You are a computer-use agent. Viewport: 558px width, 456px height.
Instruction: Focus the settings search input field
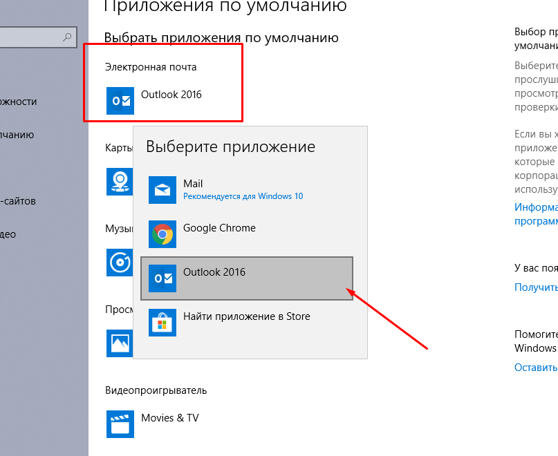38,37
